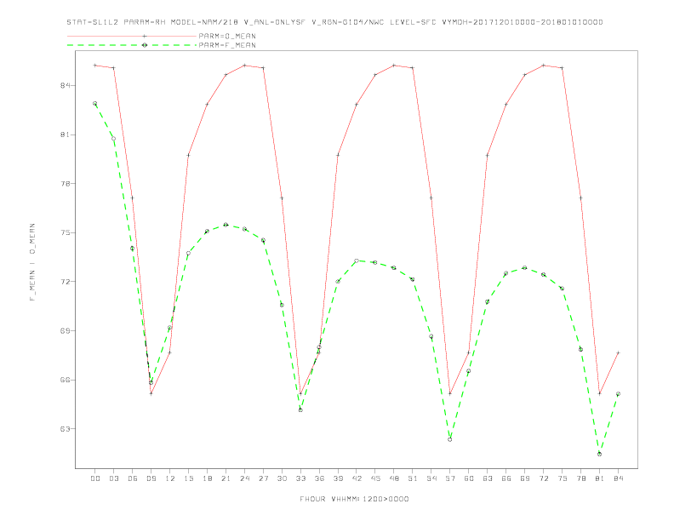The height and width of the screenshot is (521, 674).
Task: Click x-axis forecast hour label 45
Action: click(375, 478)
